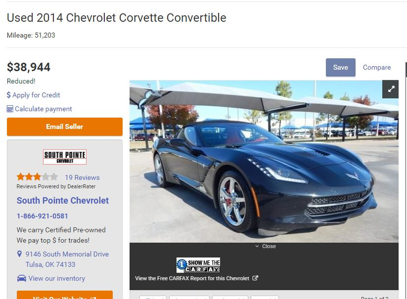407x299 pixels.
Task: Click the map pin location icon
Action: [x=19, y=254]
